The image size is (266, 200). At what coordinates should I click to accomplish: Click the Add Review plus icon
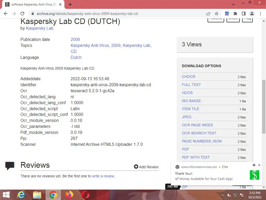coord(136,167)
